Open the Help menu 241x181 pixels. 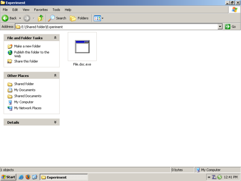click(68, 10)
